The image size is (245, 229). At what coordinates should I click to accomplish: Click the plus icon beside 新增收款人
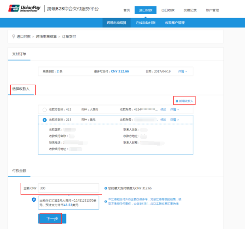(177, 101)
